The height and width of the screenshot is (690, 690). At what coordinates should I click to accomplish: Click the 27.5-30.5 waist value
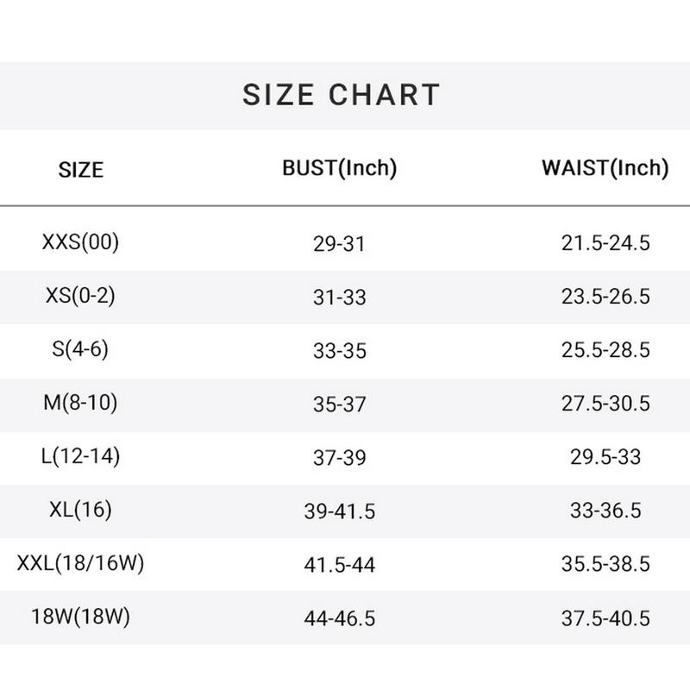(605, 405)
